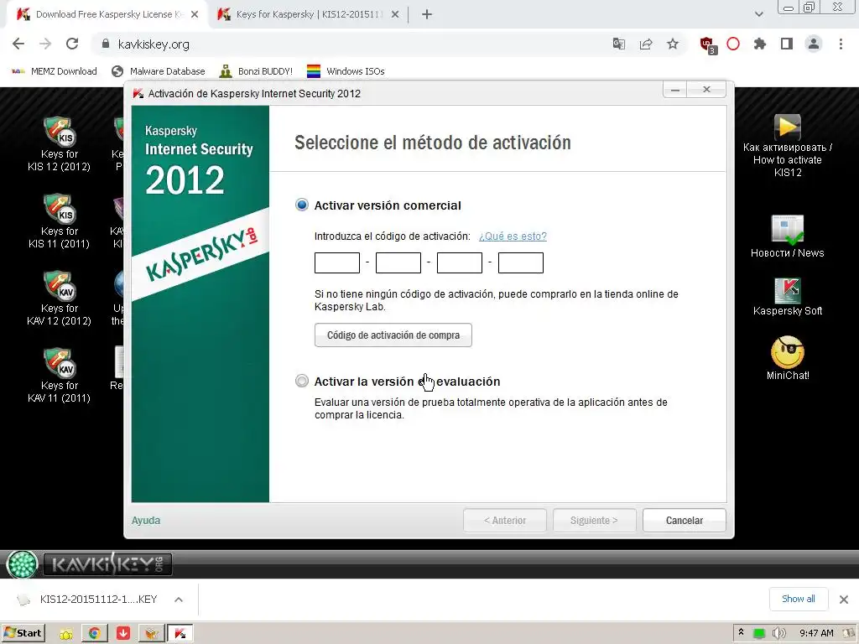
Task: Show hidden system tray icons
Action: [x=741, y=632]
